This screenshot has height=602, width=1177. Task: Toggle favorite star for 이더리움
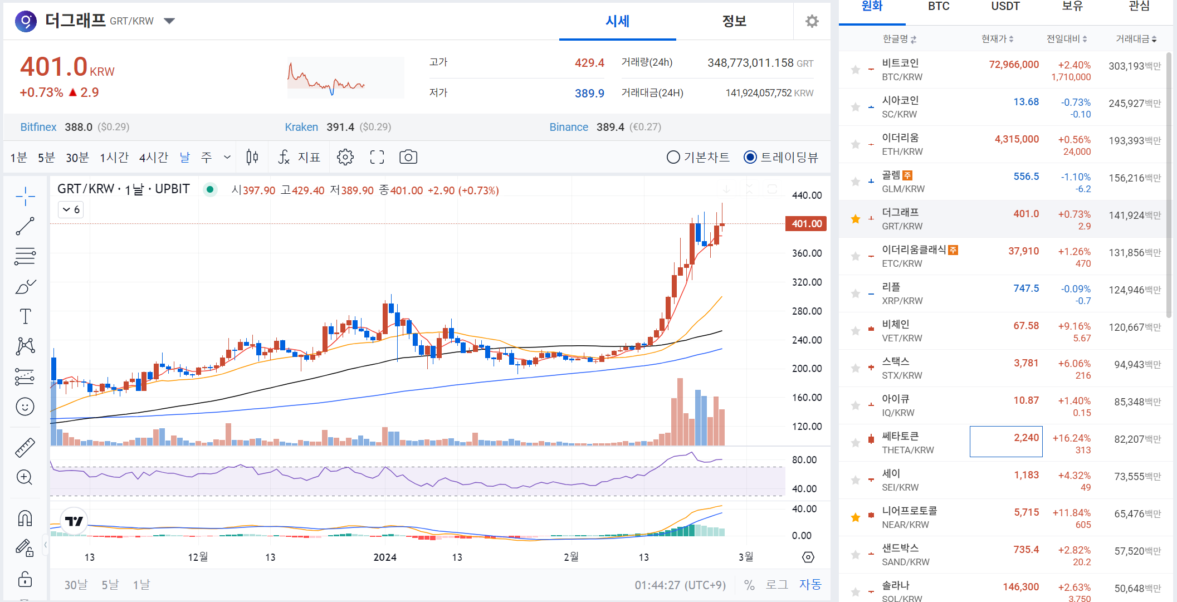click(x=856, y=144)
